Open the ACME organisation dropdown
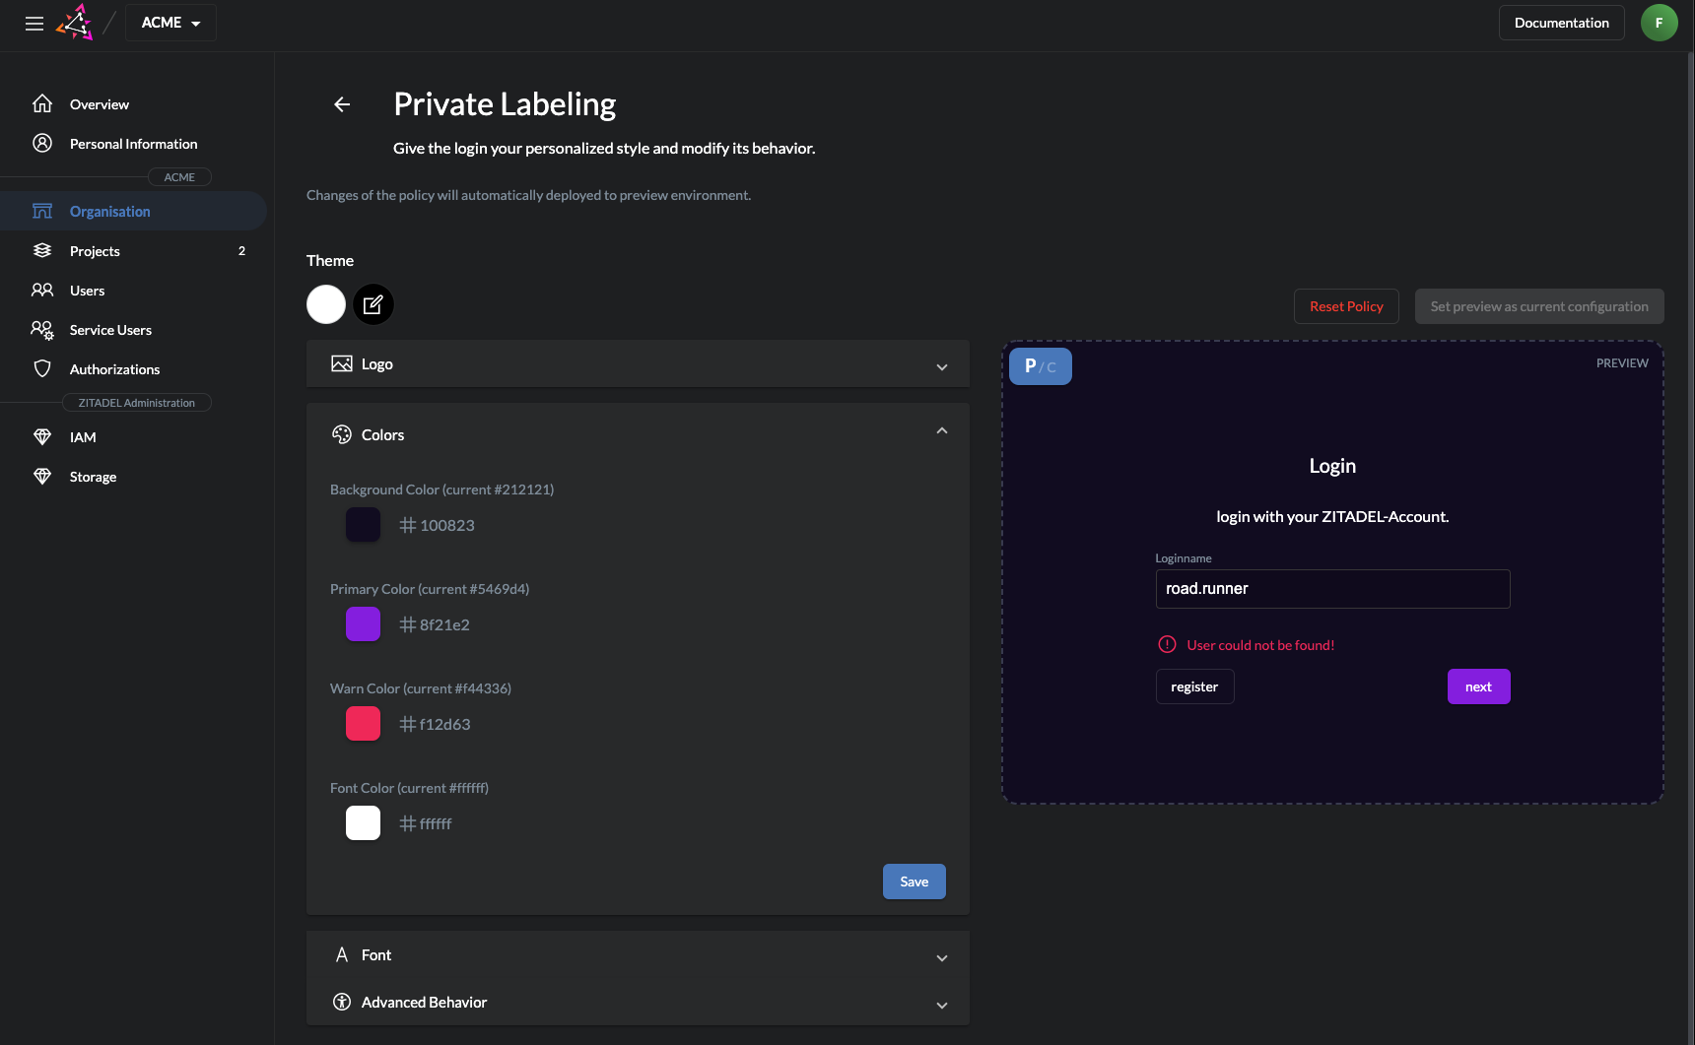Image resolution: width=1695 pixels, height=1045 pixels. click(170, 23)
